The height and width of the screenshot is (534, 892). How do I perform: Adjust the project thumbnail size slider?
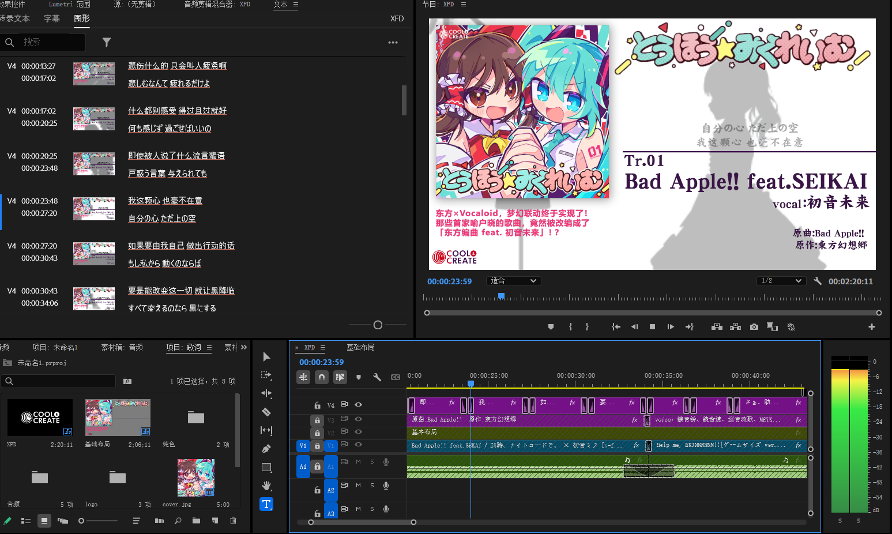pyautogui.click(x=81, y=521)
